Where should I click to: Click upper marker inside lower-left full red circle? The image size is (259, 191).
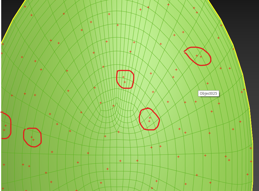31,137
